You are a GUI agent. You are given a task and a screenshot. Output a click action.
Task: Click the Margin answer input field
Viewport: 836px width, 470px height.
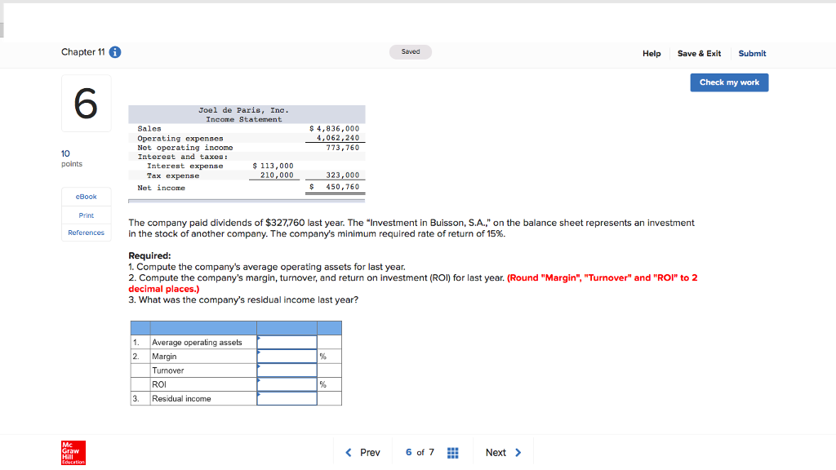click(x=287, y=356)
